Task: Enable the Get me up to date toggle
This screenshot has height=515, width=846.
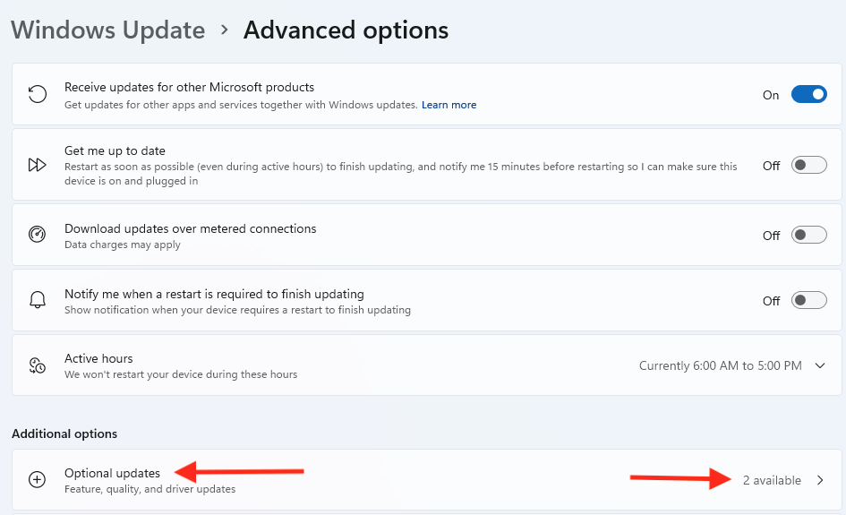Action: coord(808,165)
